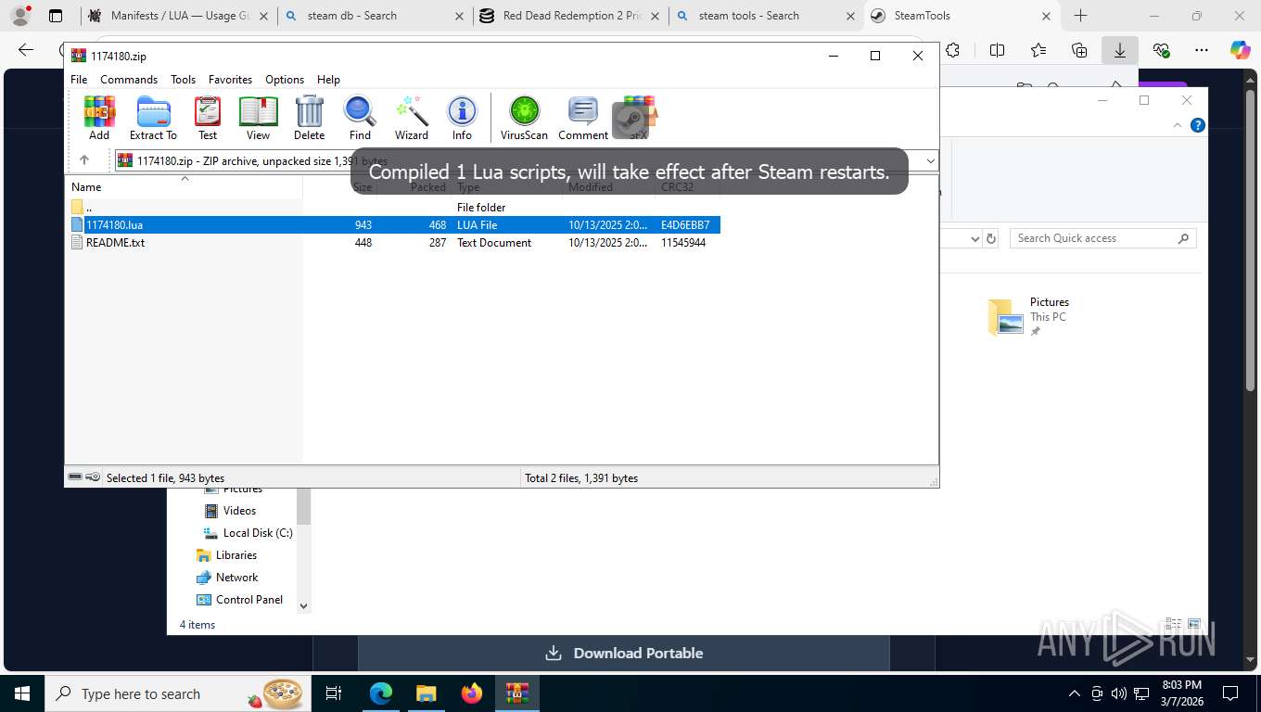
Task: Open Edge Browser essentials heart icon
Action: pos(1161,50)
